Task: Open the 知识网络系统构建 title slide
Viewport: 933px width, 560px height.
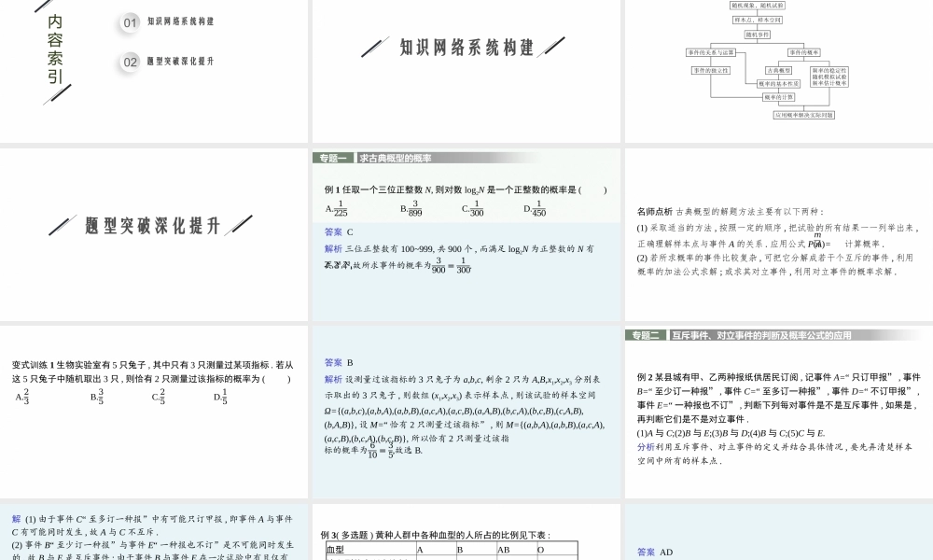Action: [463, 45]
